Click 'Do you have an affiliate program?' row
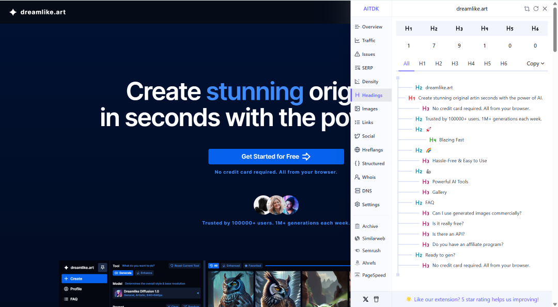 (463, 244)
